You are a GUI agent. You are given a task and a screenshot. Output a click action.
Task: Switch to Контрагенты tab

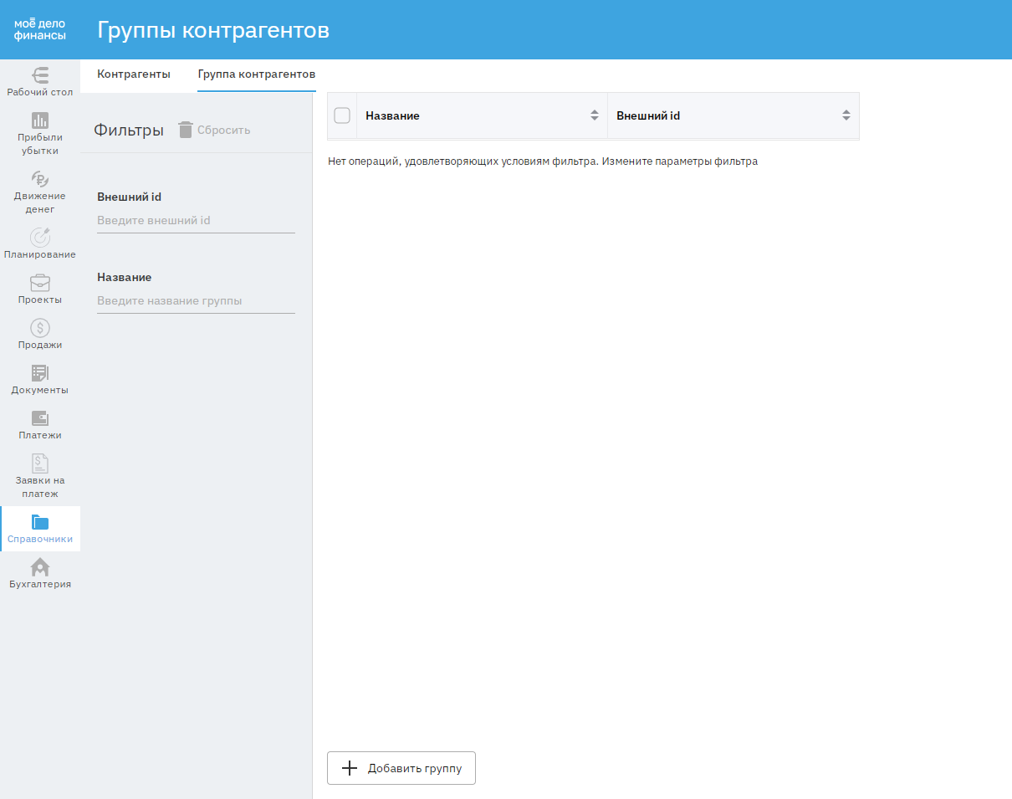click(134, 74)
